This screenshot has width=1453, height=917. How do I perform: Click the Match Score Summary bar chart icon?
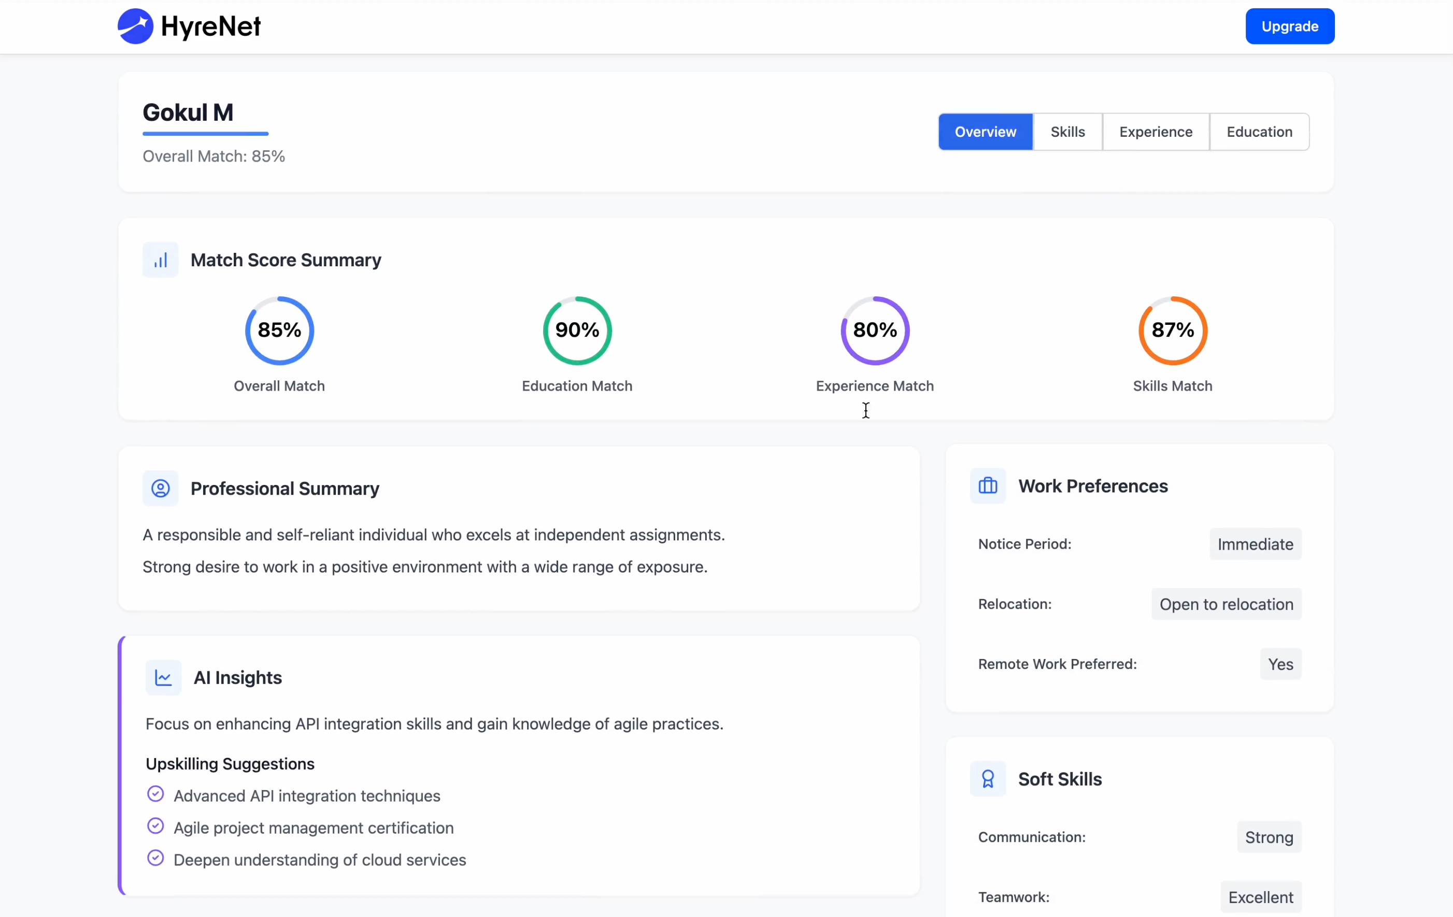coord(161,260)
